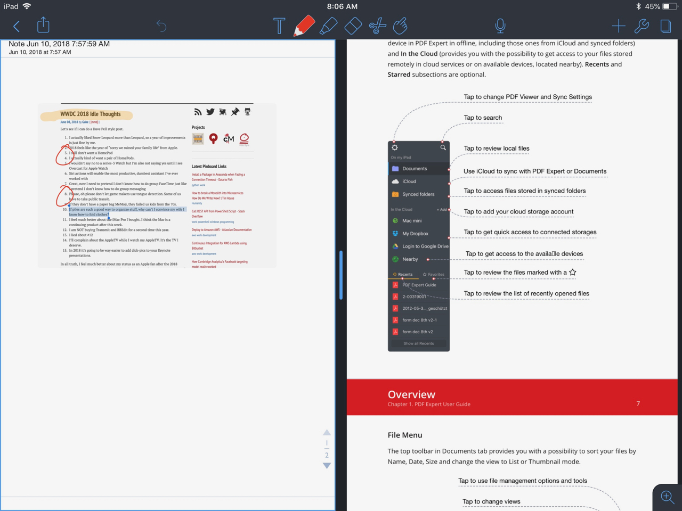Select the Text tool

coord(279,26)
